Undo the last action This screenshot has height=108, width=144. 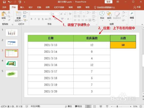(x=9, y=2)
